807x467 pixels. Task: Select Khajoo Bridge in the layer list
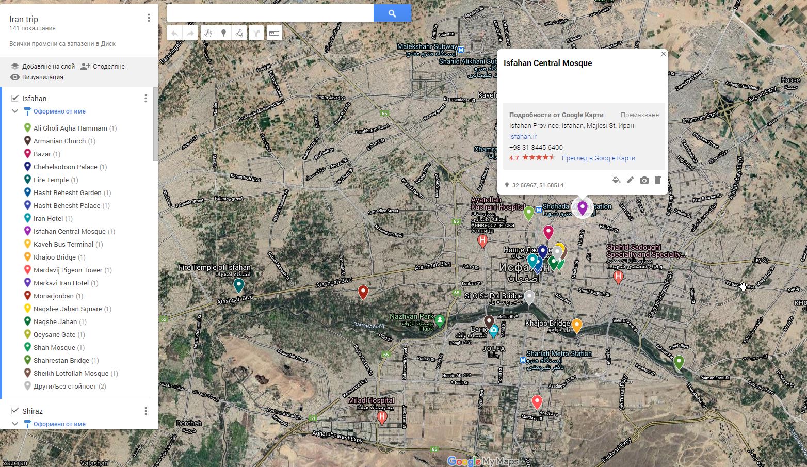click(55, 257)
